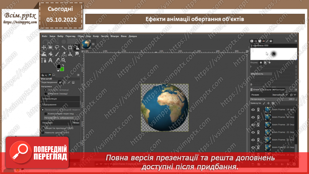Pick the Free Select lasso tool

click(x=57, y=47)
